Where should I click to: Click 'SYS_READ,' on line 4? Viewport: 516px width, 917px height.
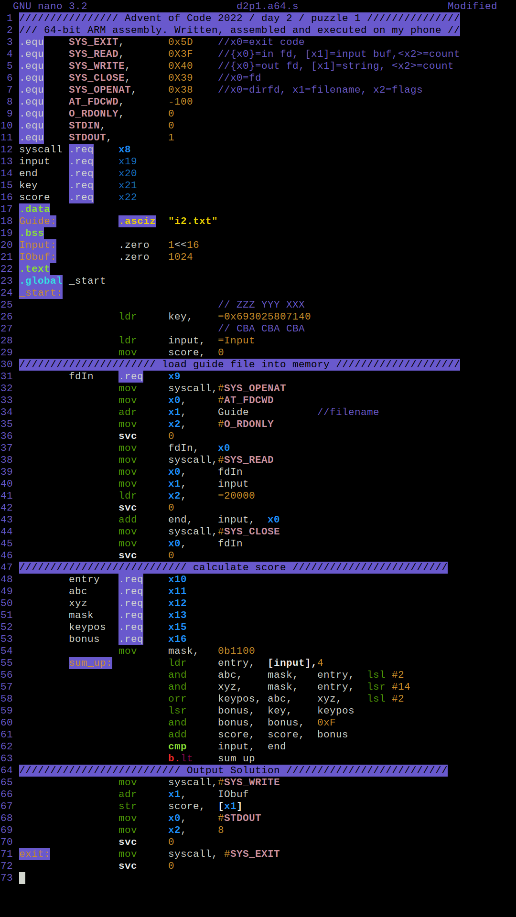point(97,54)
